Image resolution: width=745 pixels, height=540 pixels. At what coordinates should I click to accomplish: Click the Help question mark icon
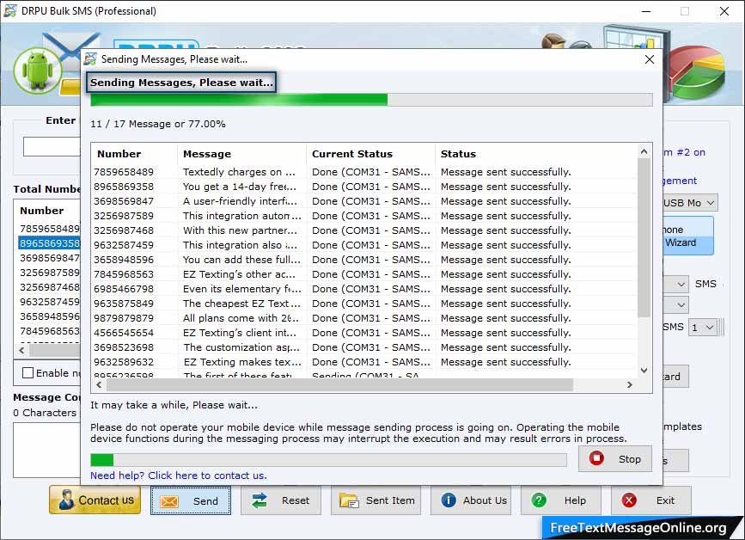click(x=539, y=500)
